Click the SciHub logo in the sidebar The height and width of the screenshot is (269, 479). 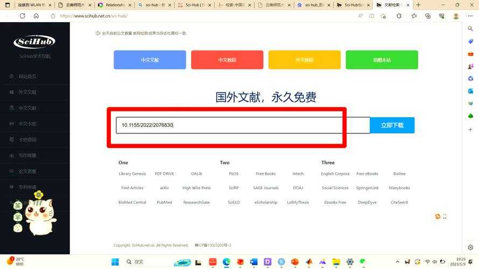click(34, 41)
